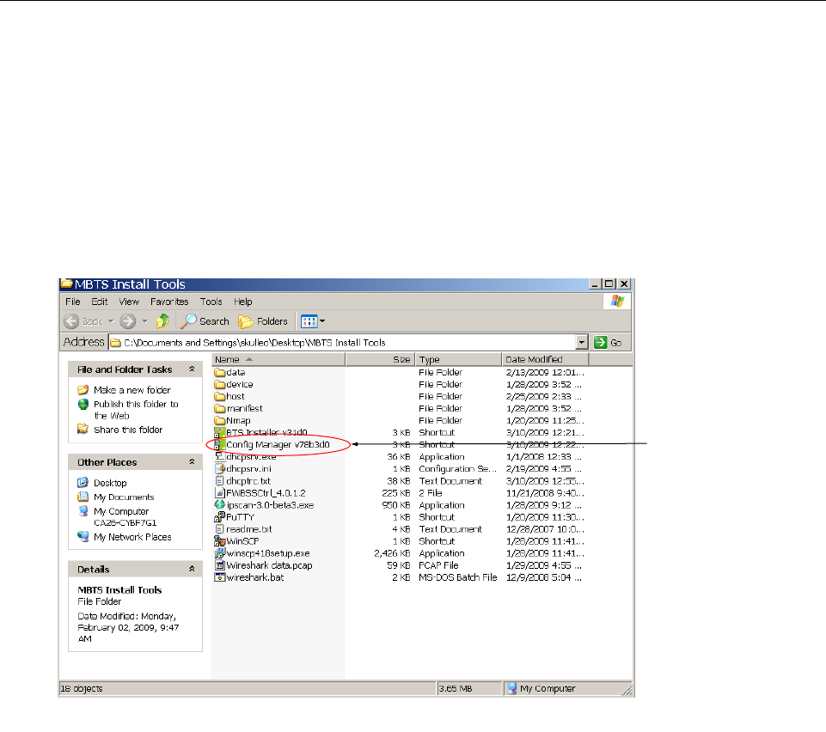Select the dhcpsrv.exe application icon
The height and width of the screenshot is (732, 826).
click(220, 456)
